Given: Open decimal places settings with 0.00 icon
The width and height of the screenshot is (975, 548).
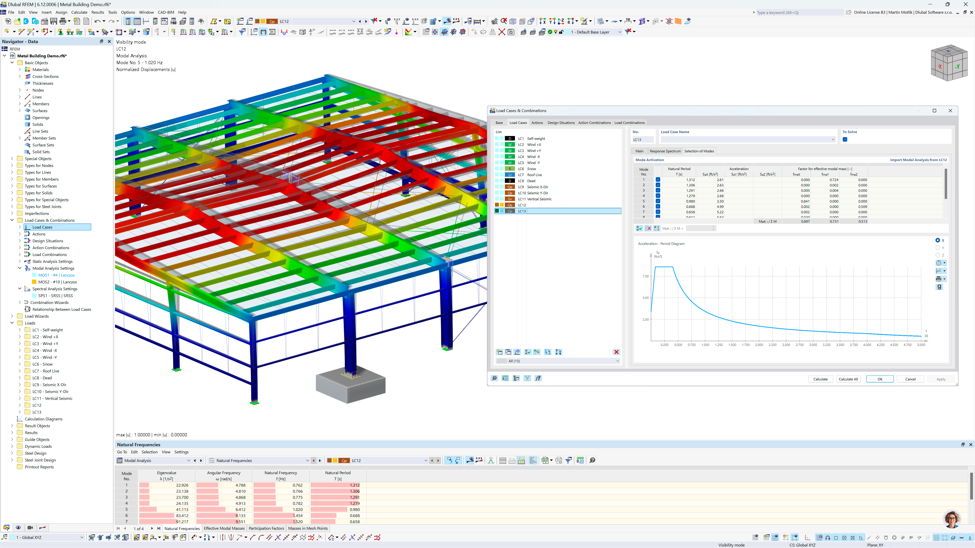Looking at the screenshot, I should 505,378.
